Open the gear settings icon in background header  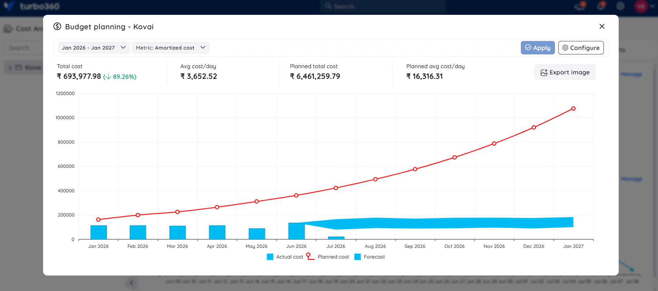pos(620,6)
